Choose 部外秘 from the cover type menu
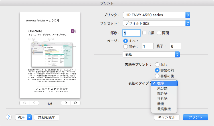214x126 pixels. [164, 94]
